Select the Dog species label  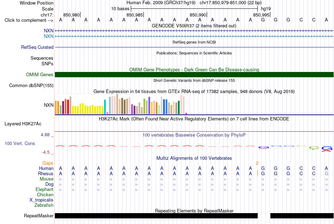[49, 184]
